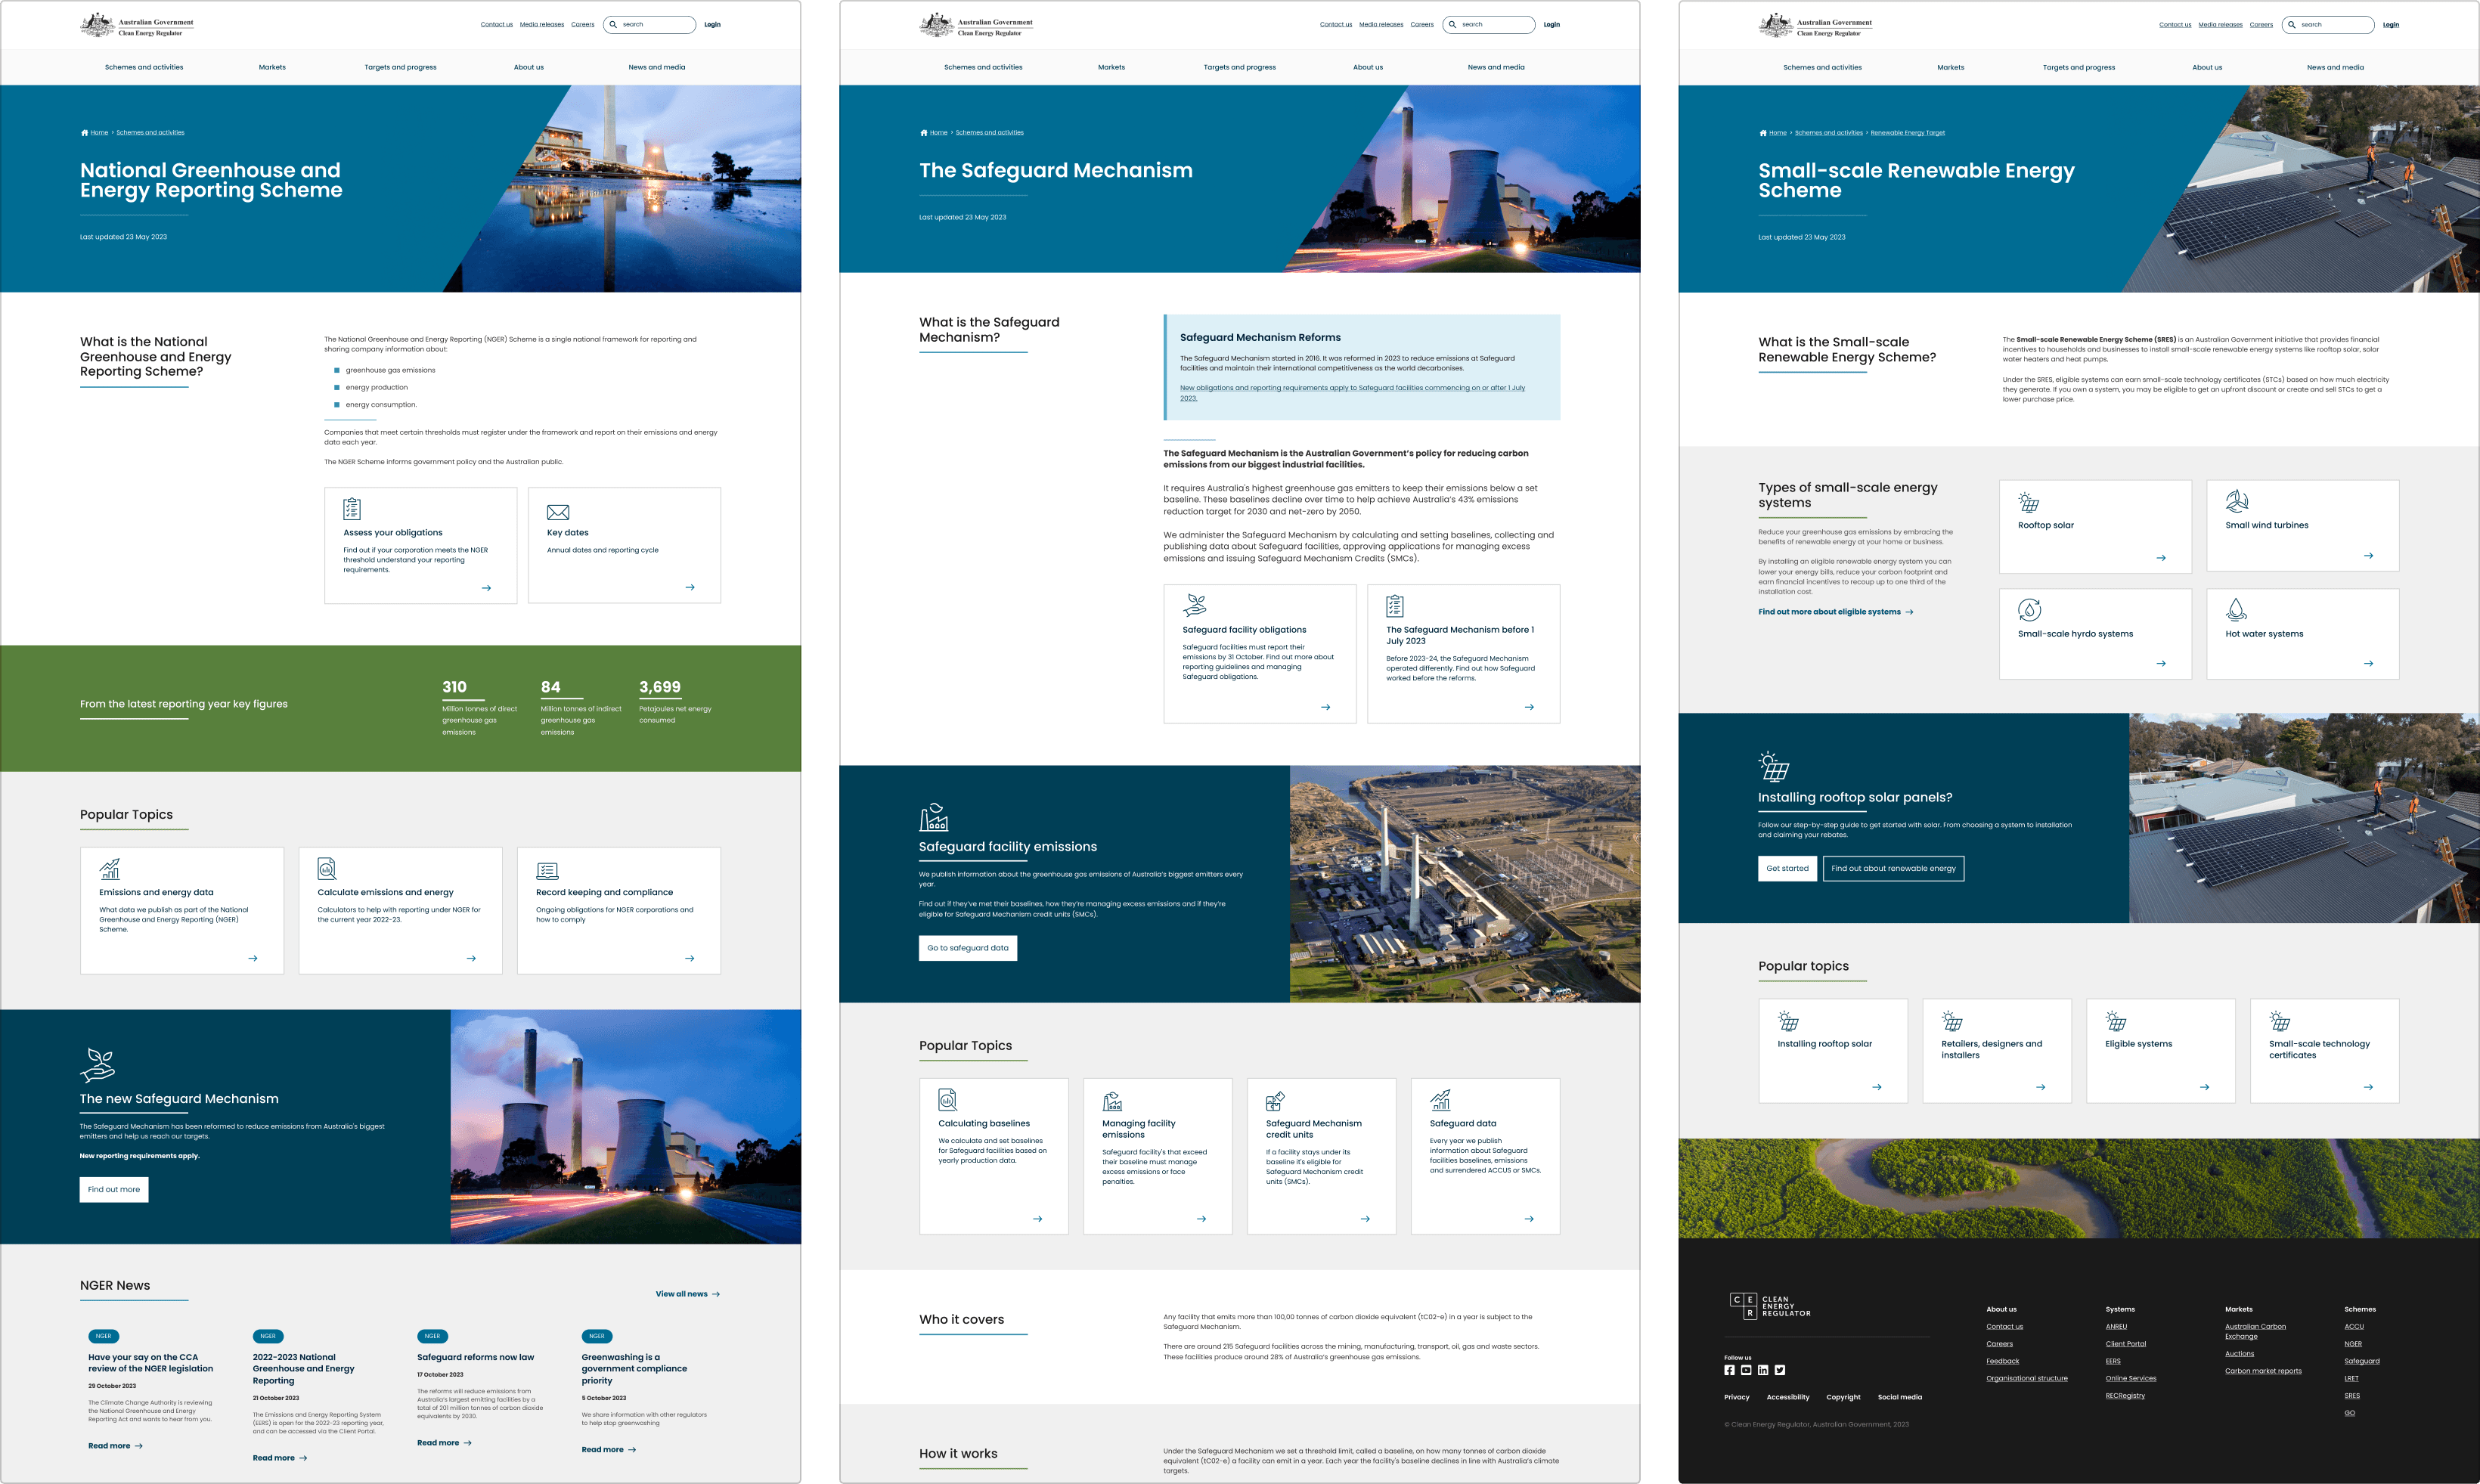This screenshot has height=1484, width=2480.
Task: Click the LinkedIn icon under Follow us
Action: (x=1763, y=1370)
